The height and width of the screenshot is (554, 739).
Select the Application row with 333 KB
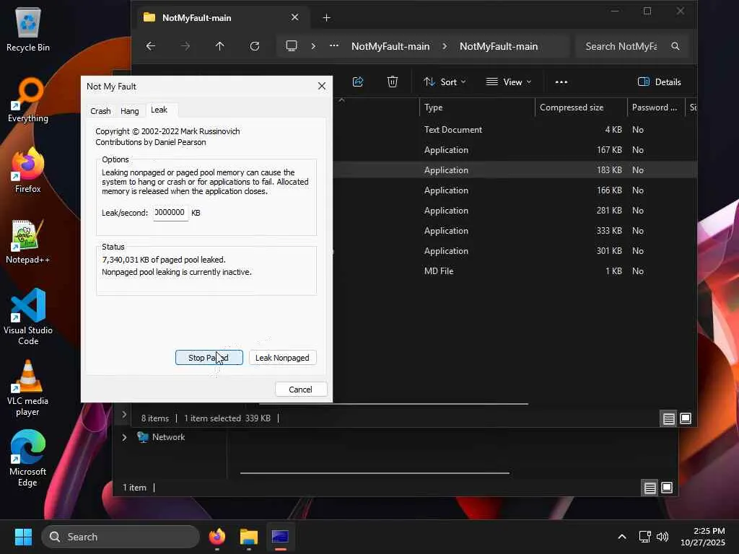pos(515,231)
